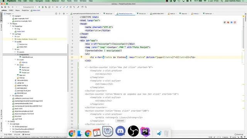Click the line 16 fold marker in the gutter

[78, 67]
